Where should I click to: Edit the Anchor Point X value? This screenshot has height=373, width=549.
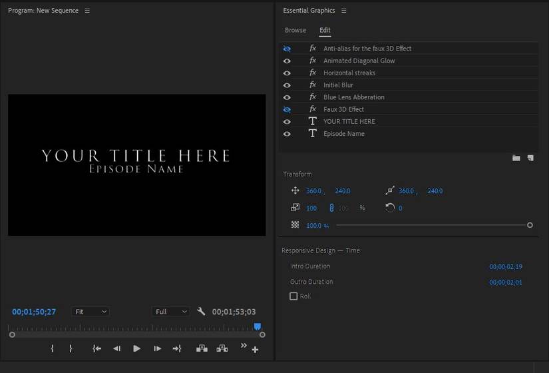pos(406,191)
